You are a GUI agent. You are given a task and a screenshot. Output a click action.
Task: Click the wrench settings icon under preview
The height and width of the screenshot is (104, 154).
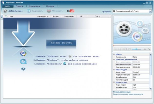pyautogui.click(x=149, y=49)
